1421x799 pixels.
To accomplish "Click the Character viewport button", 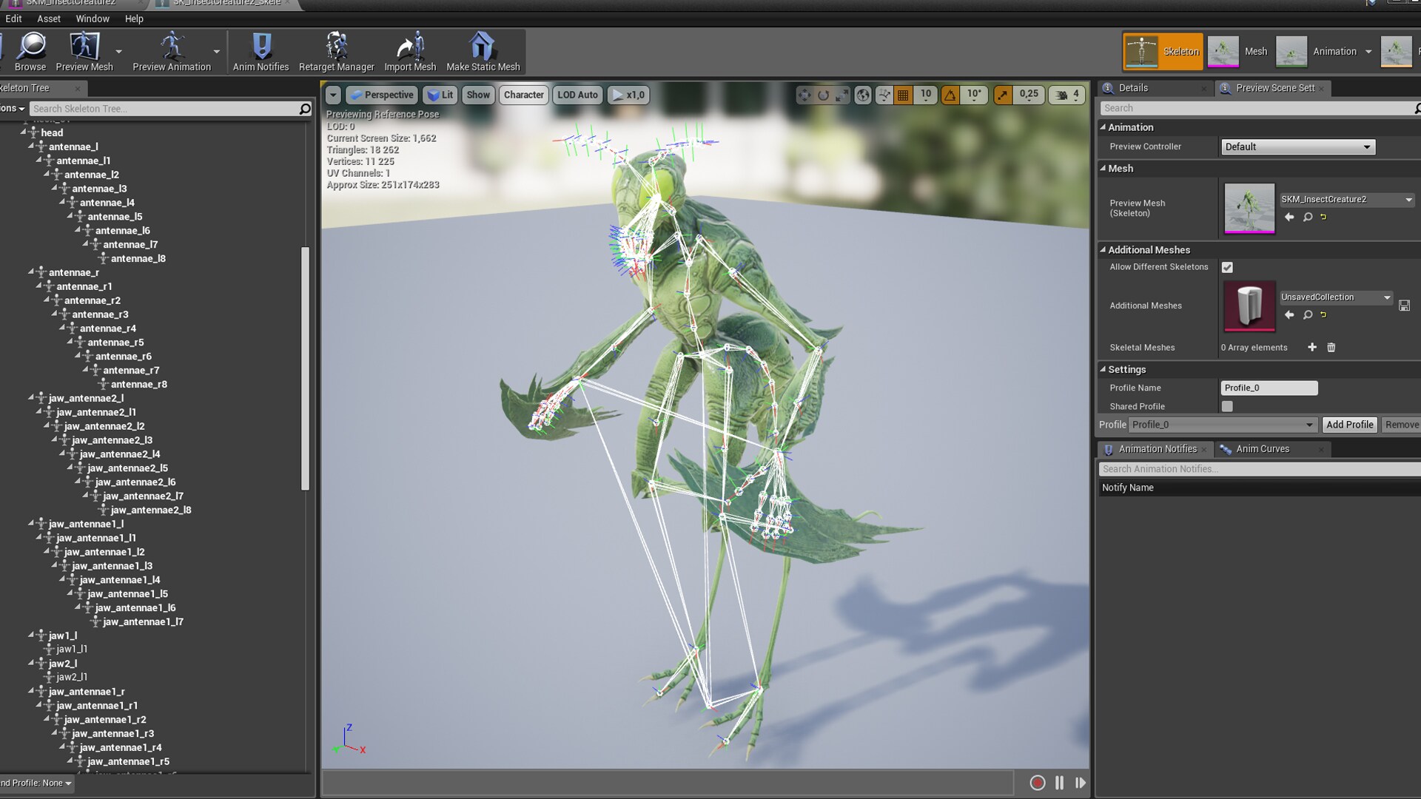I will (523, 95).
